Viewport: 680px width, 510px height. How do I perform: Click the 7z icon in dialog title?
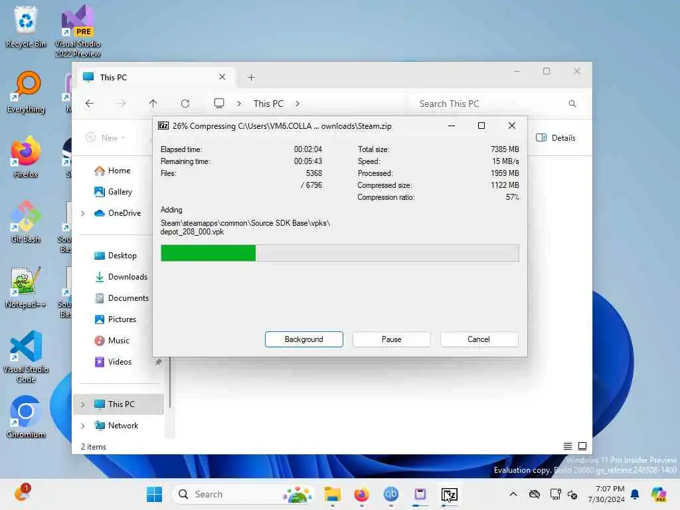coord(163,126)
